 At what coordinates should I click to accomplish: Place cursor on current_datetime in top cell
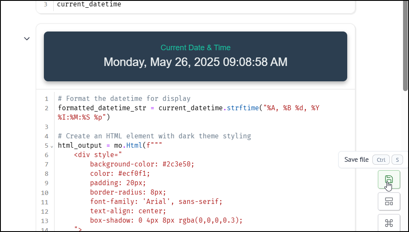89,4
